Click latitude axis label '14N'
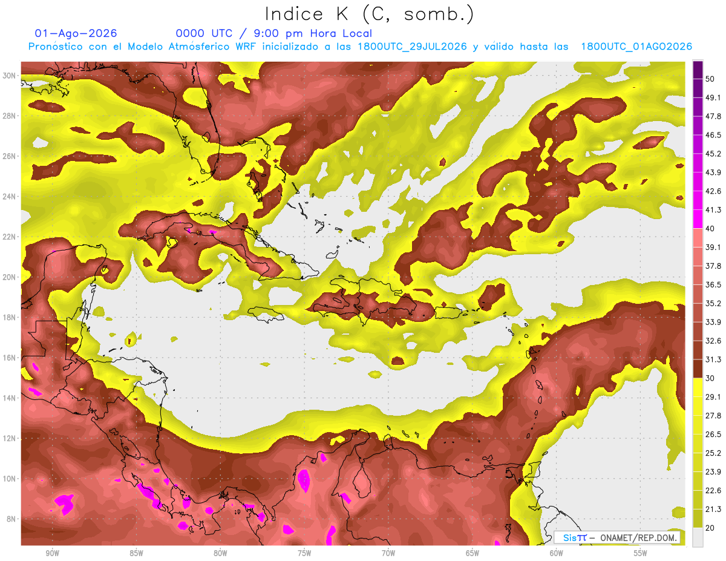 [8, 398]
